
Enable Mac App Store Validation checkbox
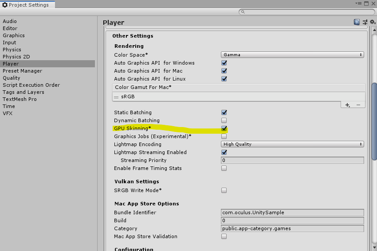click(x=224, y=236)
